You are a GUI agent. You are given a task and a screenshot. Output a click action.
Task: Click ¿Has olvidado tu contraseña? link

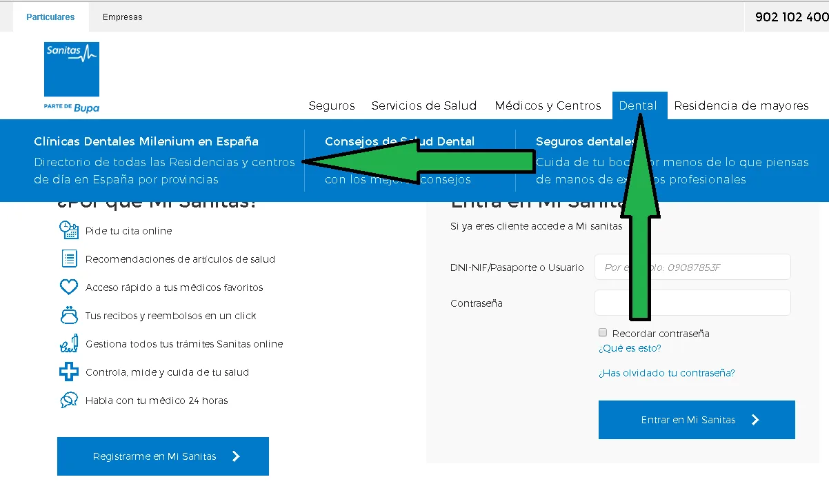pyautogui.click(x=667, y=373)
